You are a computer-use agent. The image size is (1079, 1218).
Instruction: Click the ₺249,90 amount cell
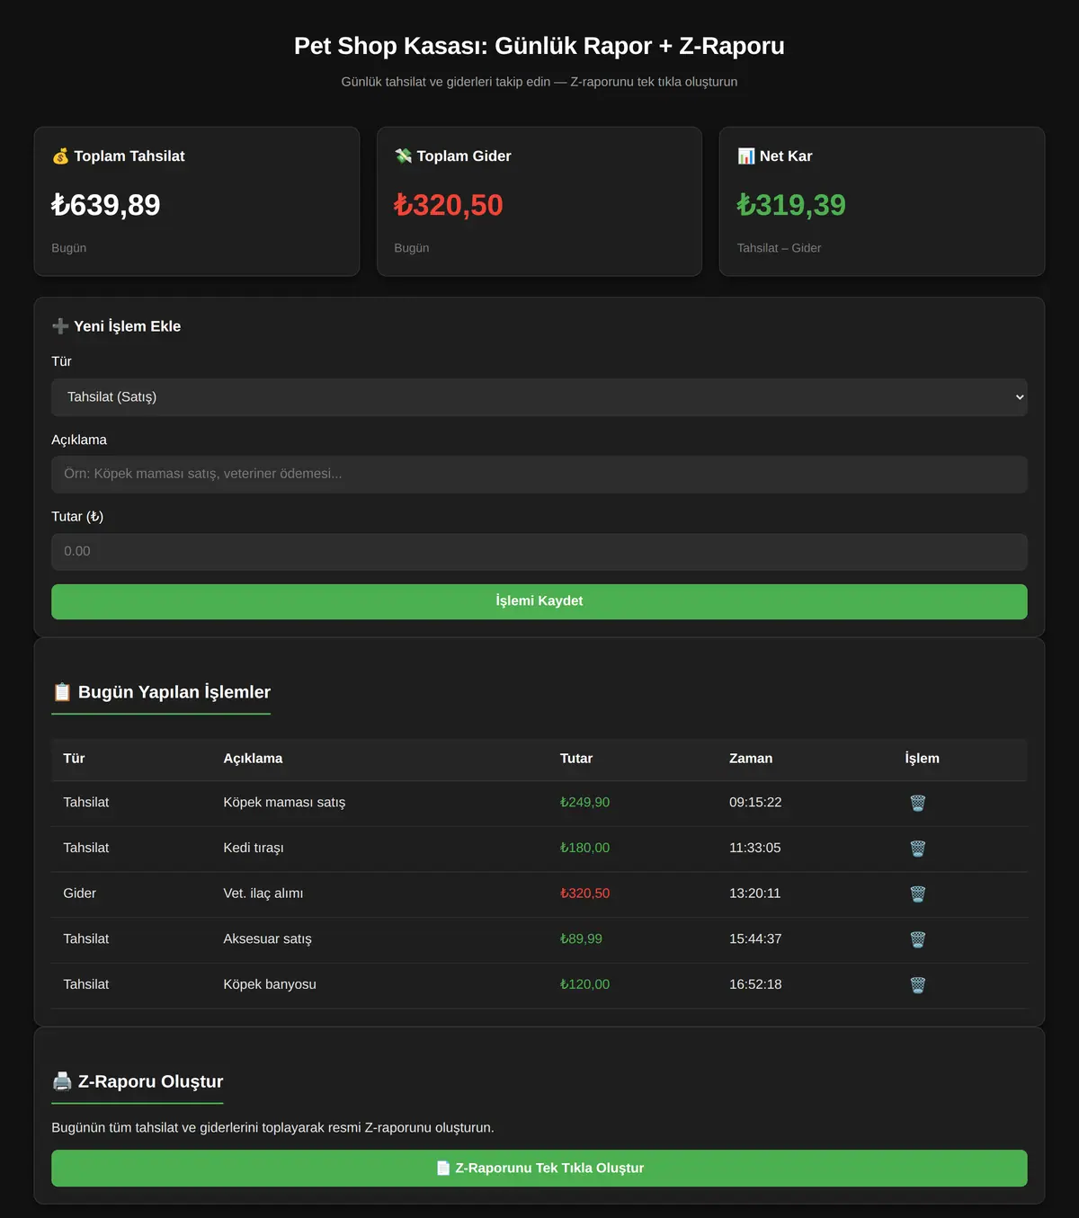[x=584, y=803]
